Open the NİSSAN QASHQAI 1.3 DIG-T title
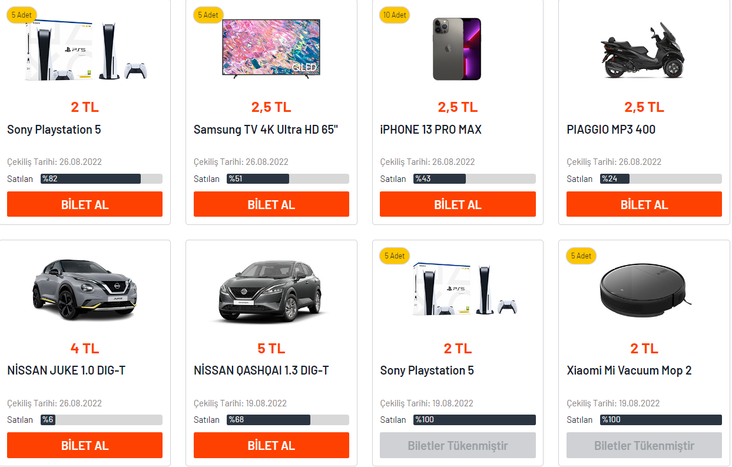 pyautogui.click(x=261, y=370)
